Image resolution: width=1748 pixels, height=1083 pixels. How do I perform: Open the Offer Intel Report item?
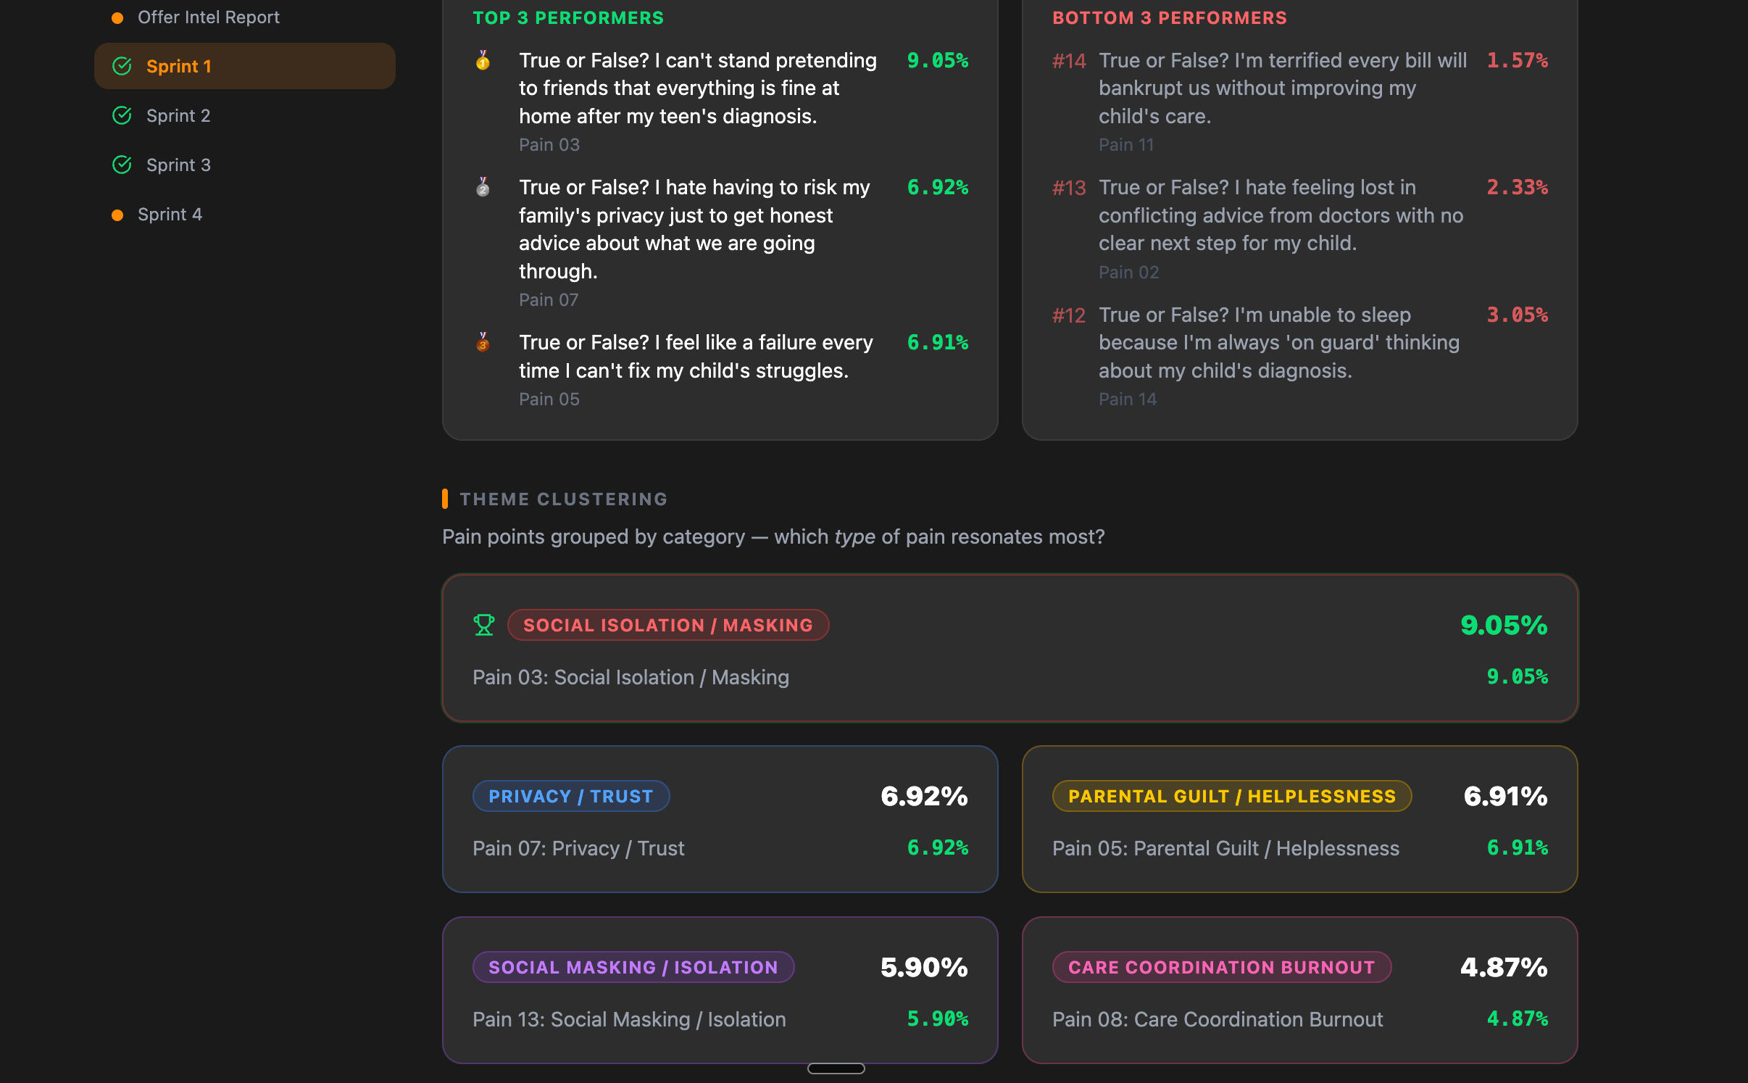209,17
